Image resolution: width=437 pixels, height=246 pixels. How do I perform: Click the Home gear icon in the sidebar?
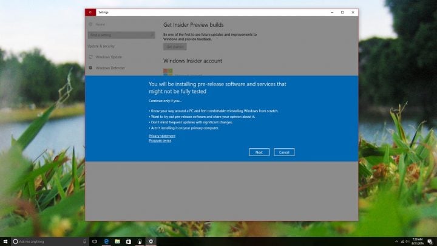pyautogui.click(x=90, y=24)
